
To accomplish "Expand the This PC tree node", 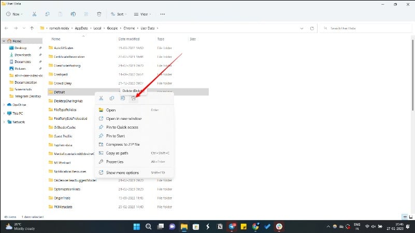I will [4, 114].
